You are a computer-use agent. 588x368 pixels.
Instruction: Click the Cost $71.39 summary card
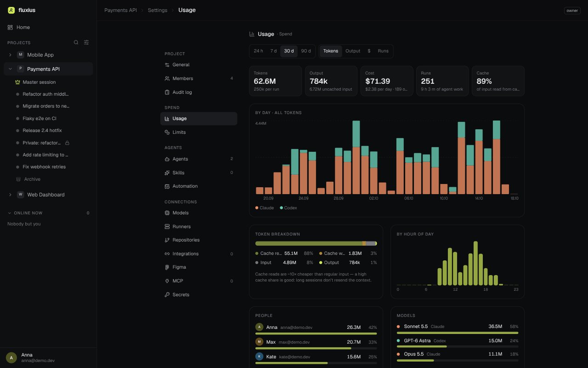pyautogui.click(x=387, y=81)
